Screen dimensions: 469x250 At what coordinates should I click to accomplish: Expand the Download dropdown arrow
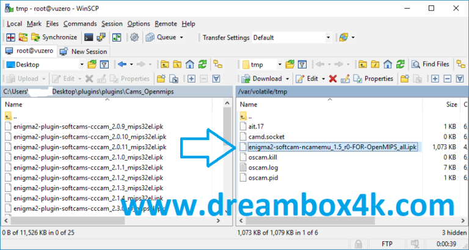click(288, 79)
